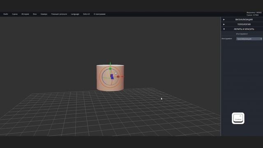Click the Вершины vertex count readout
This screenshot has width=263, height=148.
click(x=254, y=13)
